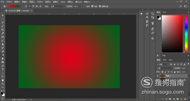Open the Paragraph panel icon
190x101 pixels.
click(x=147, y=18)
